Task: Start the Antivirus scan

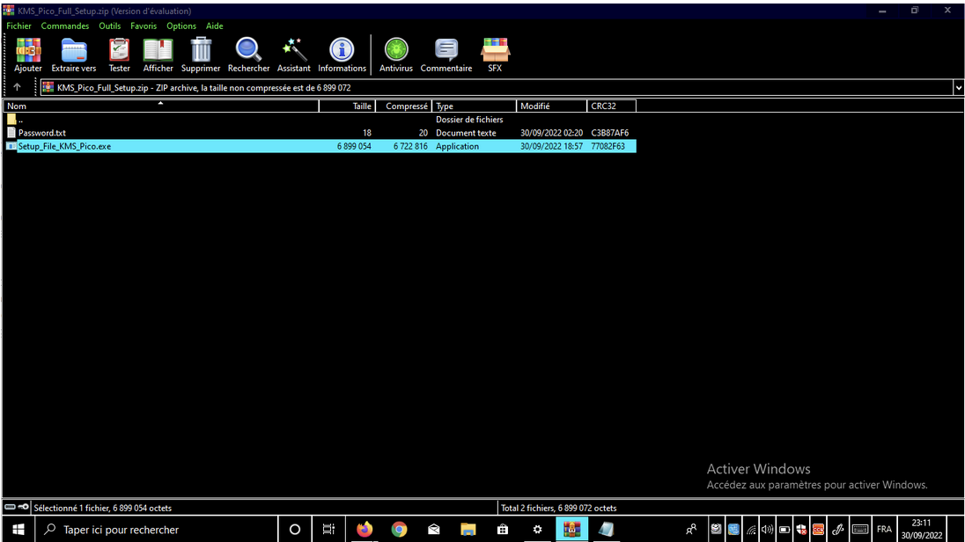Action: coord(396,55)
